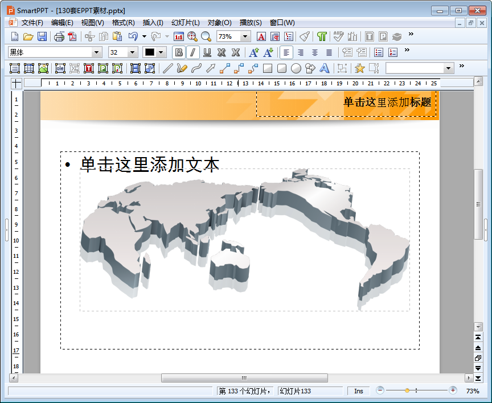Undo the last action

point(133,36)
